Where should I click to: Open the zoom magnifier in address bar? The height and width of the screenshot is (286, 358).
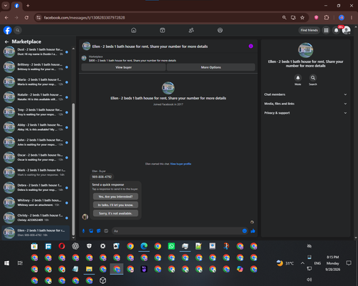point(284,18)
